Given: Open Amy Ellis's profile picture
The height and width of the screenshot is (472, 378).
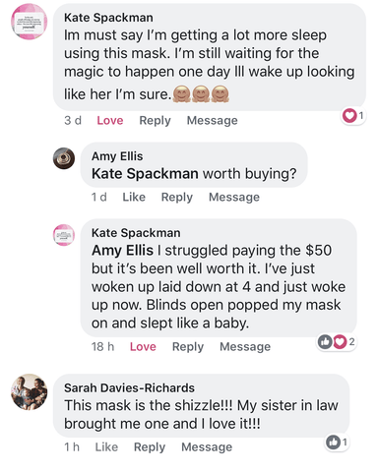Looking at the screenshot, I should coord(64,158).
